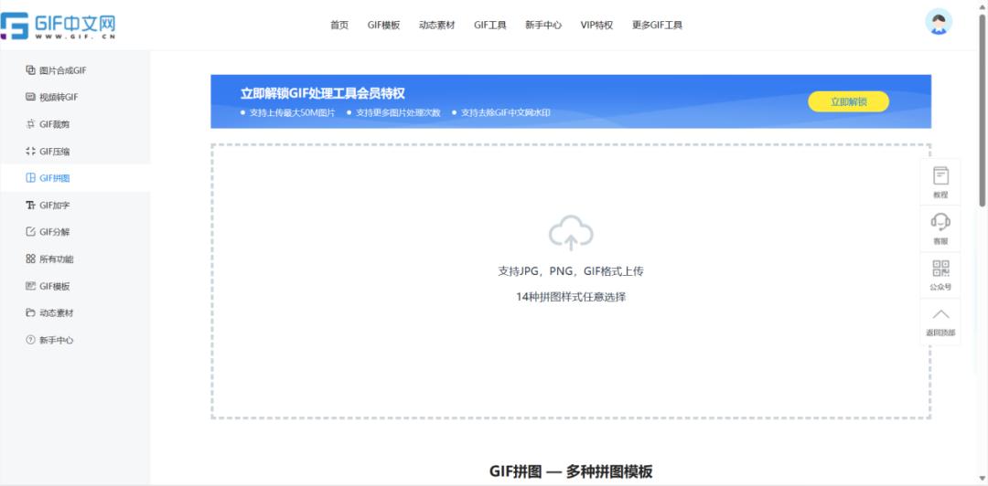This screenshot has width=988, height=486.
Task: Click the 支持JPG，PNG，GIF格式上传 text
Action: coord(571,271)
